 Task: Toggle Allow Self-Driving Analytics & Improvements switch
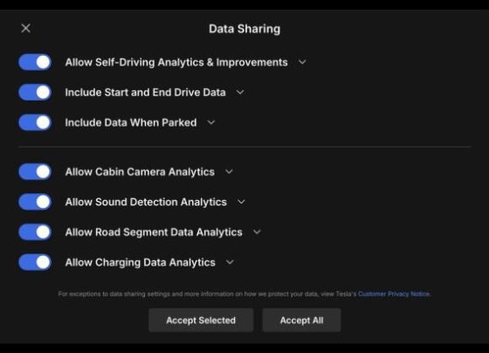35,62
